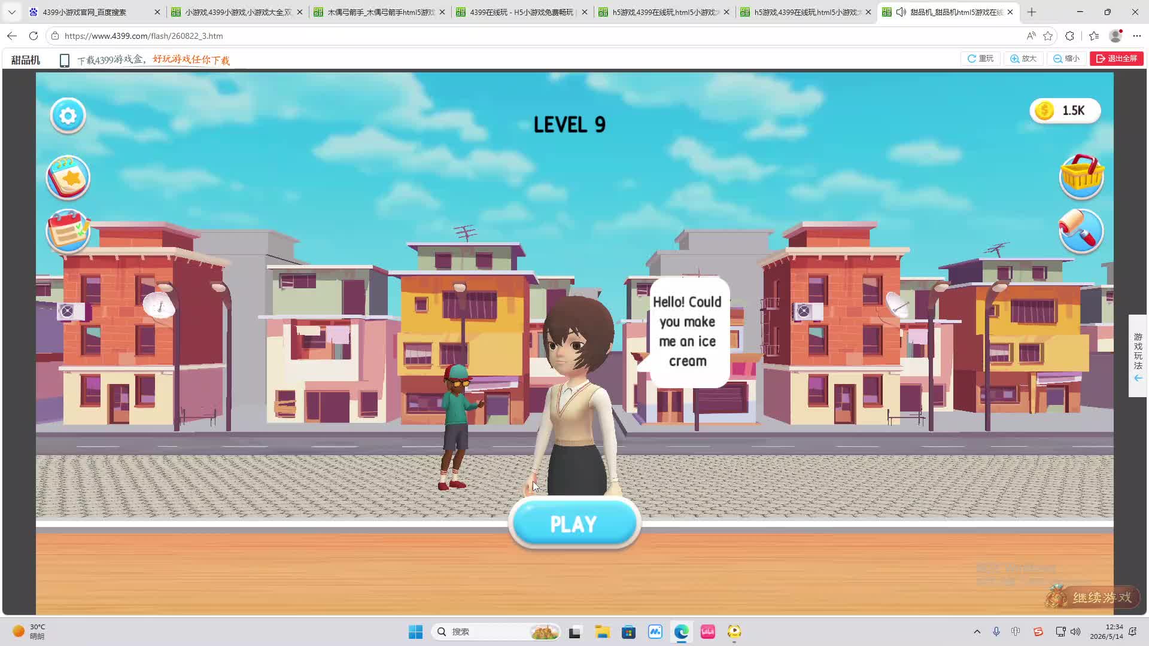Close the 甜品机 browser tab
This screenshot has width=1149, height=646.
1010,12
